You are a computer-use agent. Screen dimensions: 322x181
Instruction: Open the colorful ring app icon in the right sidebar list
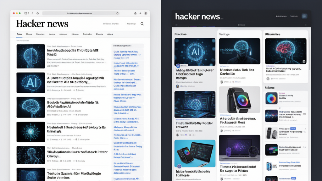271,98
